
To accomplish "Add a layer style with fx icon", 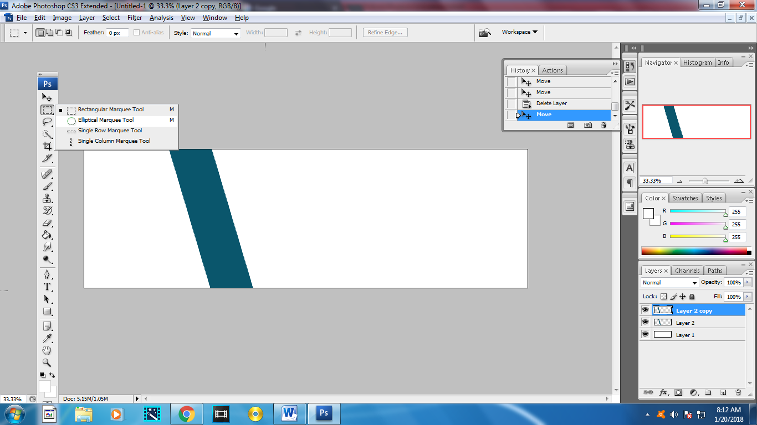I will (663, 392).
